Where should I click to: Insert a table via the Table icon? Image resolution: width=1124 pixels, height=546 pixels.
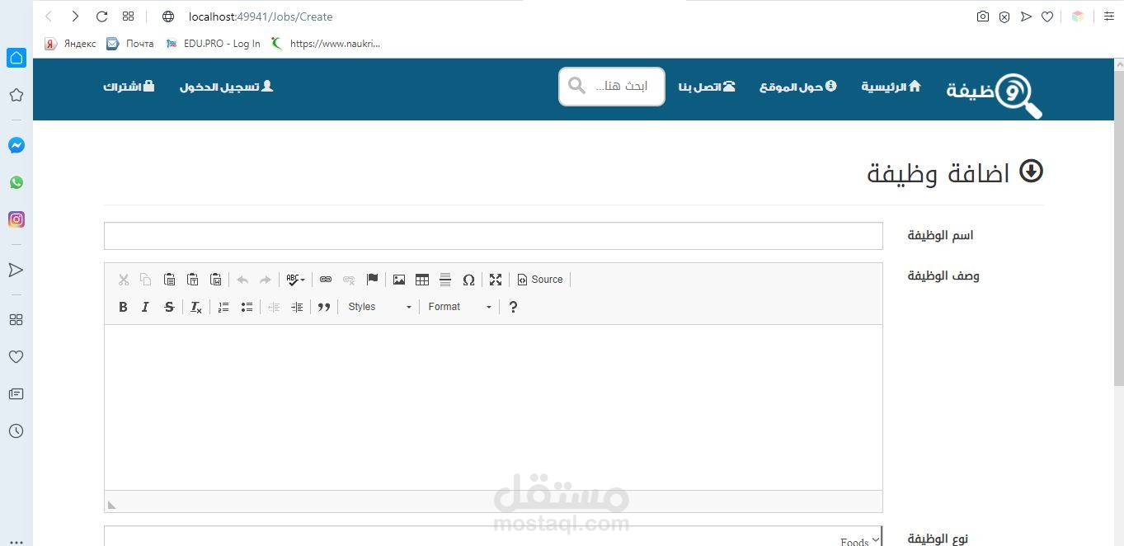click(x=422, y=280)
